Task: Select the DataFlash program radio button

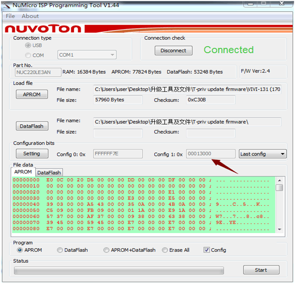Action: tap(60, 250)
